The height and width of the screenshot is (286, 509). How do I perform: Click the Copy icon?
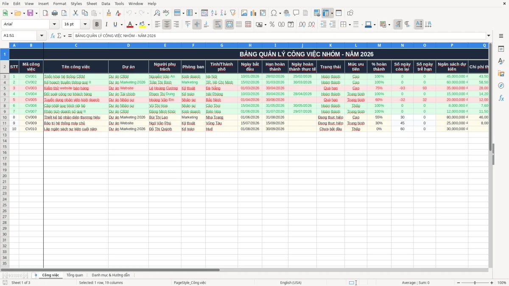tap(85, 13)
